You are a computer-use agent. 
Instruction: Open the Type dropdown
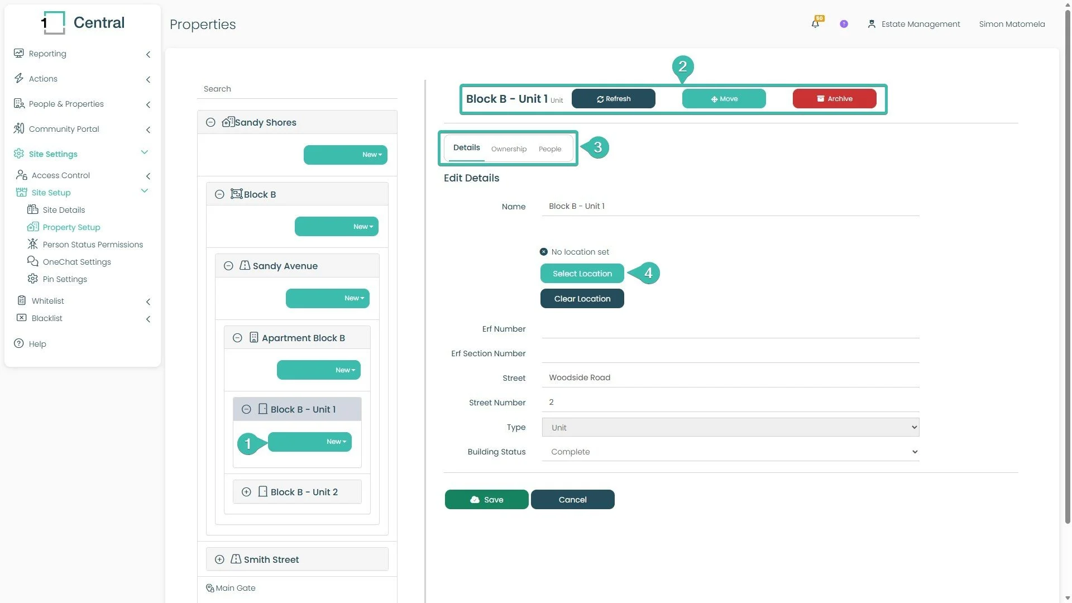tap(730, 427)
